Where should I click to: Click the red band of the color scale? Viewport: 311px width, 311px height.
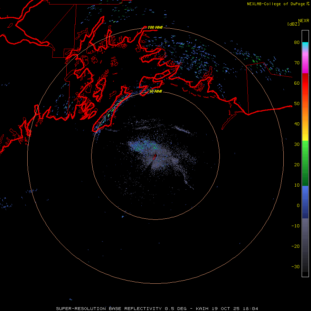click(x=305, y=83)
